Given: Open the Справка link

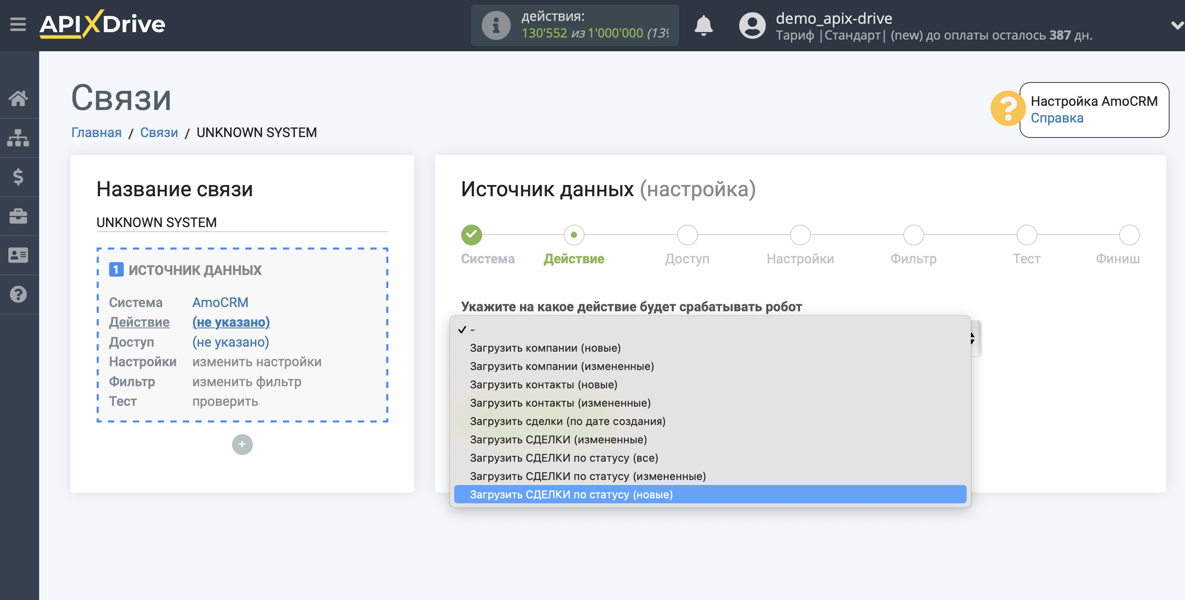Looking at the screenshot, I should pyautogui.click(x=1057, y=118).
